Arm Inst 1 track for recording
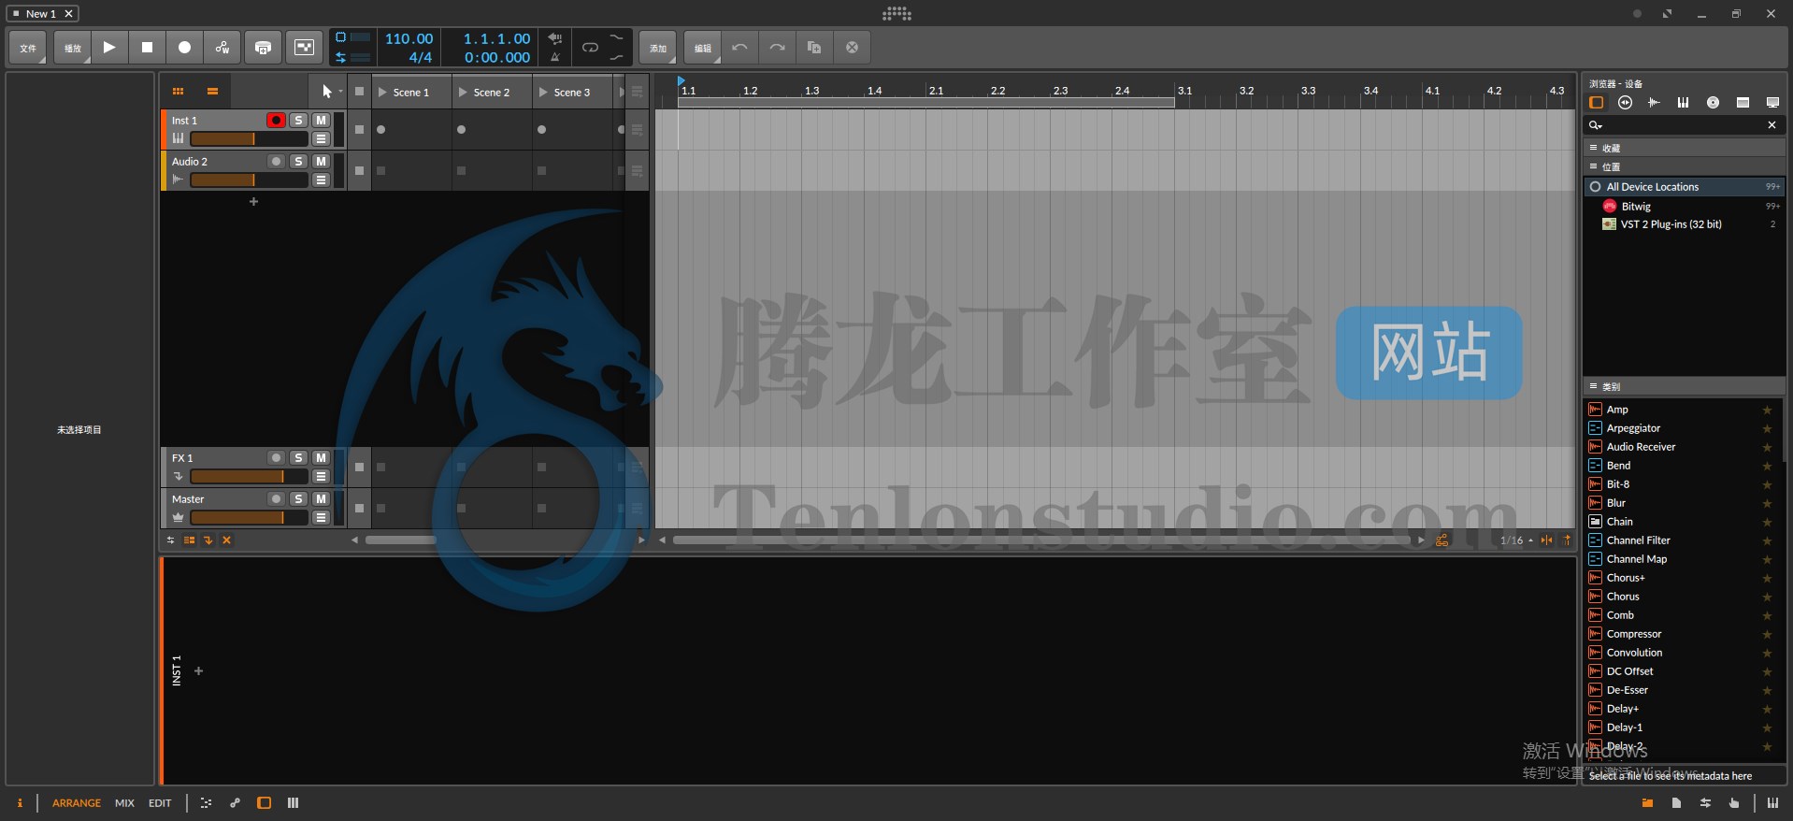 point(276,121)
